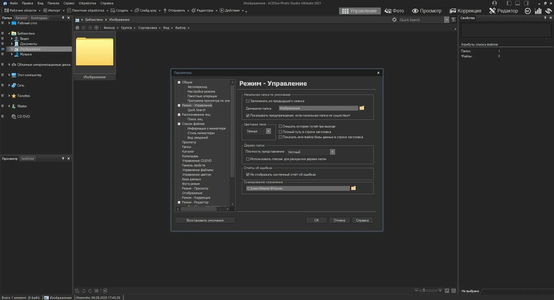The width and height of the screenshot is (554, 300).
Task: Click the 365 icon in mode bar
Action: (x=527, y=11)
